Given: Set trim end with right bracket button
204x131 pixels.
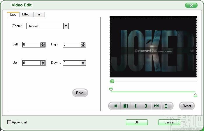Looking at the screenshot, I should pyautogui.click(x=146, y=106).
